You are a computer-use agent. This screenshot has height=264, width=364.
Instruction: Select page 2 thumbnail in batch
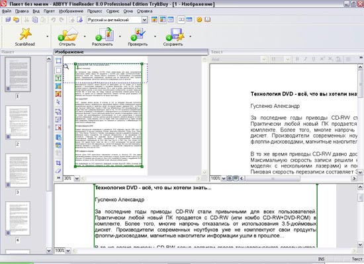point(18,122)
